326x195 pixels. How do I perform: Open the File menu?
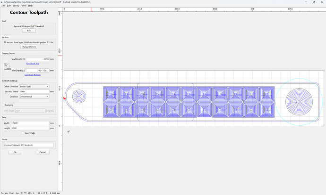click(3, 6)
